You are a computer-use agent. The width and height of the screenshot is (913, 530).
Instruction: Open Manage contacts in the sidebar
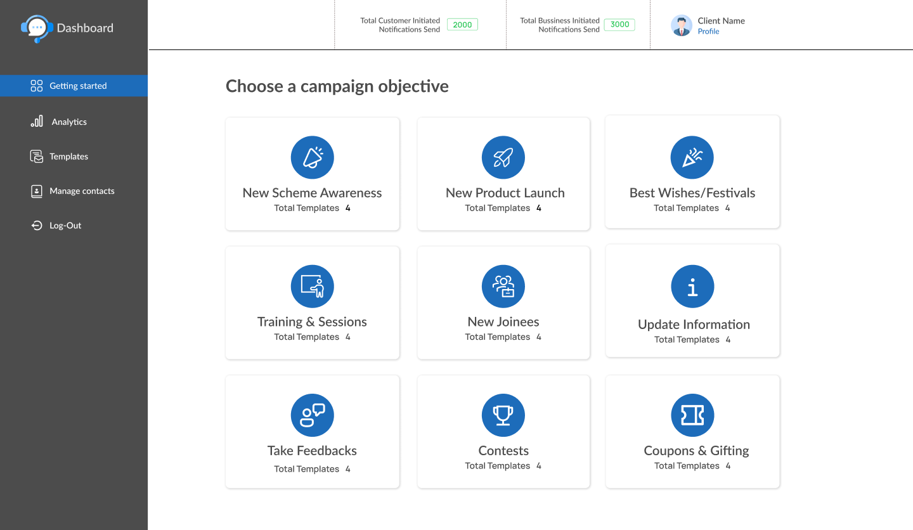[81, 191]
